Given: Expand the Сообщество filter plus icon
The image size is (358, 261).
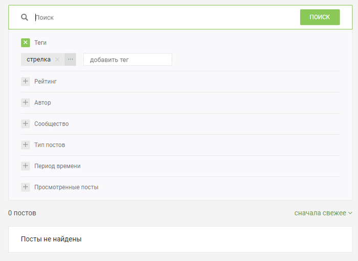Looking at the screenshot, I should click(26, 124).
